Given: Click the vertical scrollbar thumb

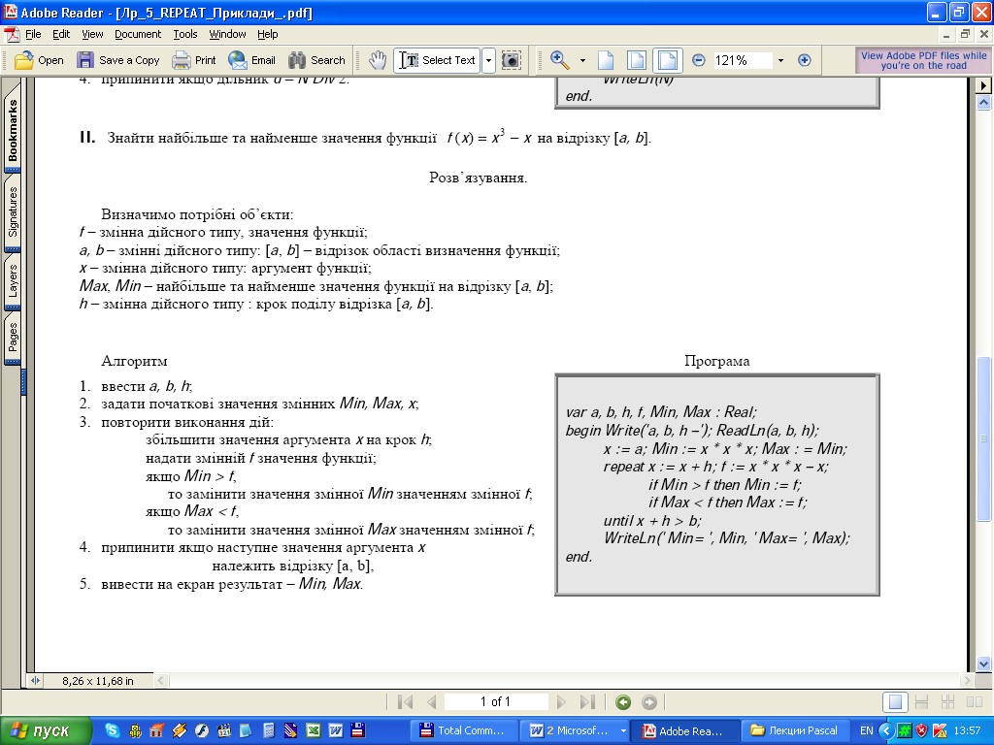Looking at the screenshot, I should (984, 439).
